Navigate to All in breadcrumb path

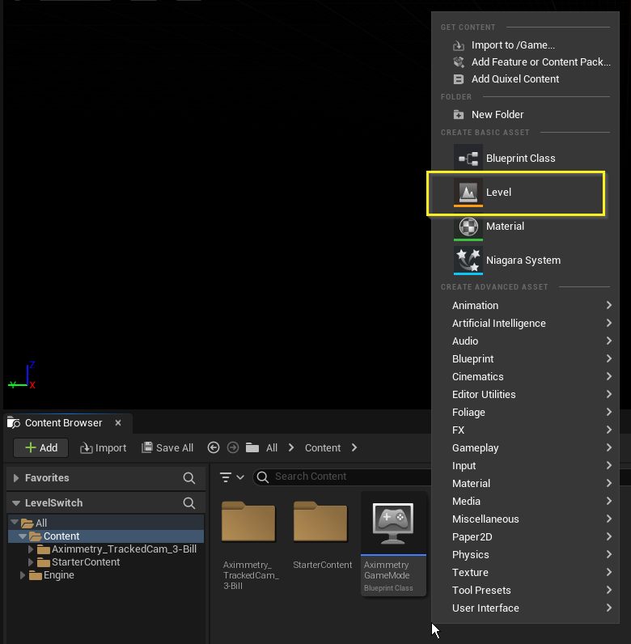point(272,447)
